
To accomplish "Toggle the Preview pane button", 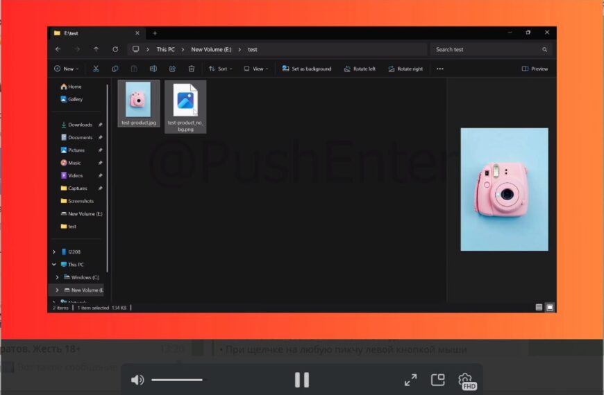I will 535,69.
